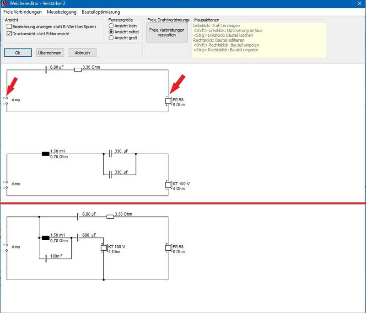Click the minus Amp terminal of middle circuit

(7, 188)
